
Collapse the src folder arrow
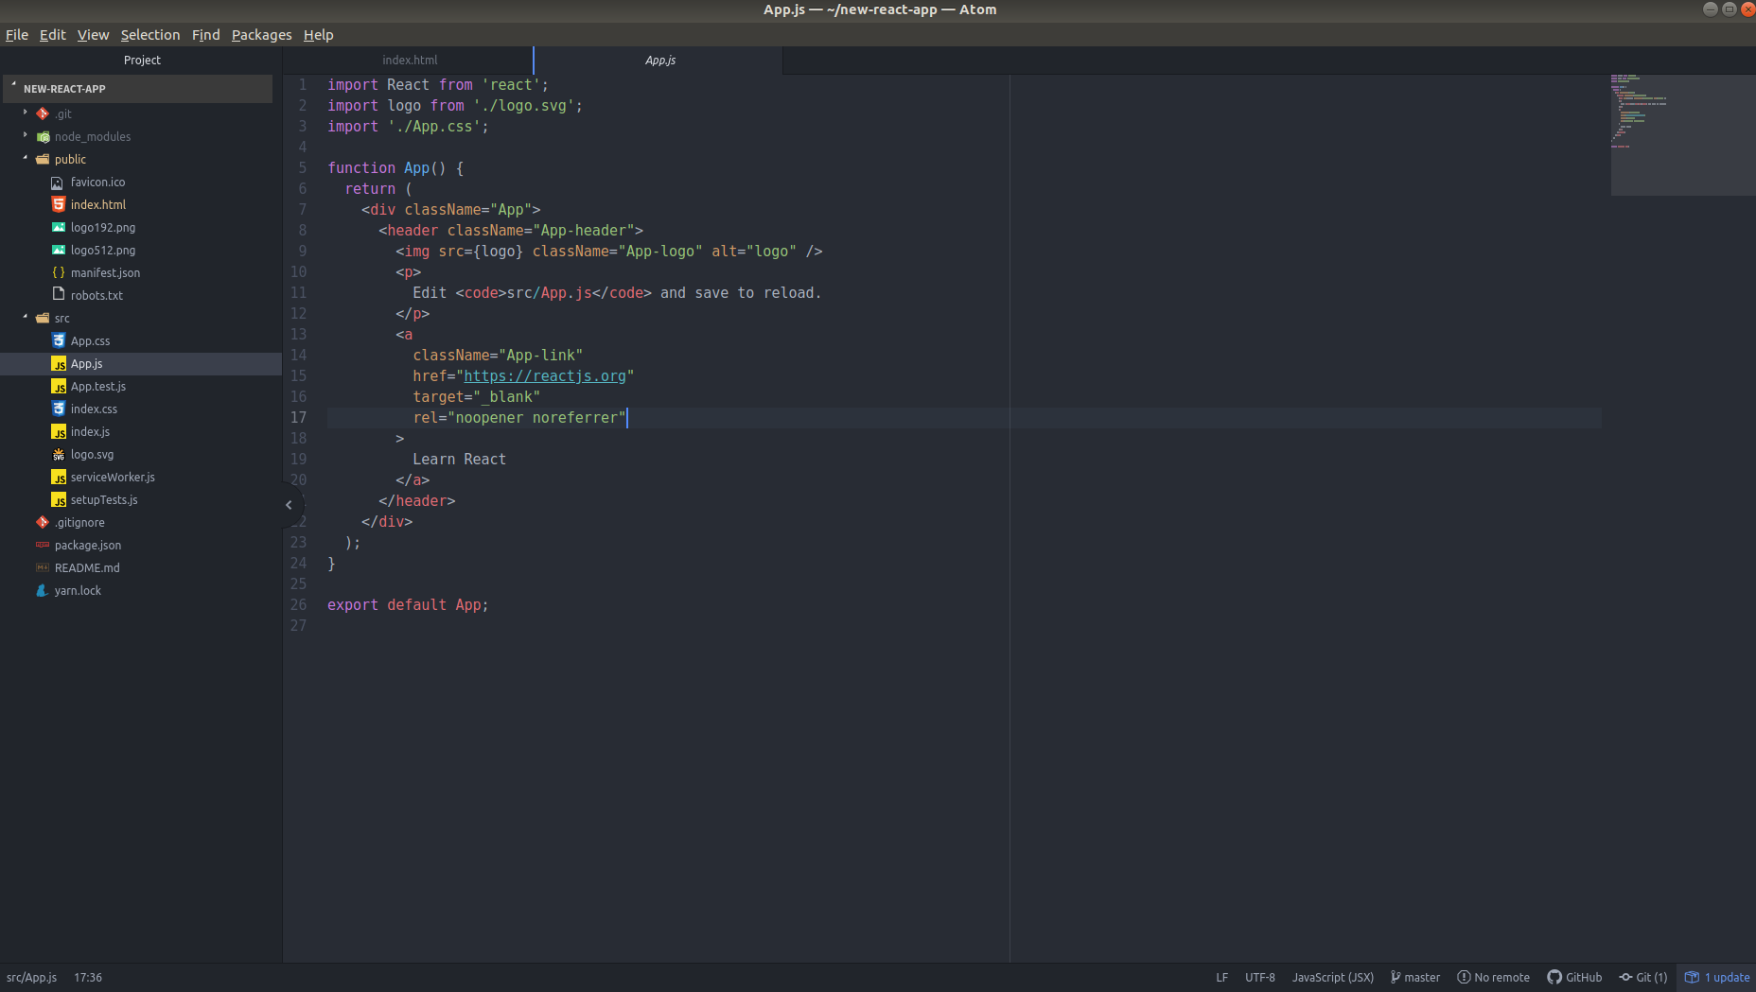[26, 317]
